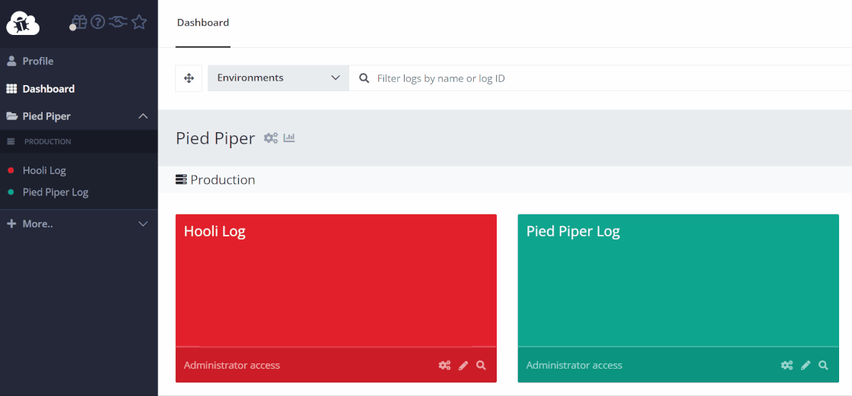Click Administrator access on Hooli Log card
Viewport: 852px width, 396px height.
click(232, 365)
